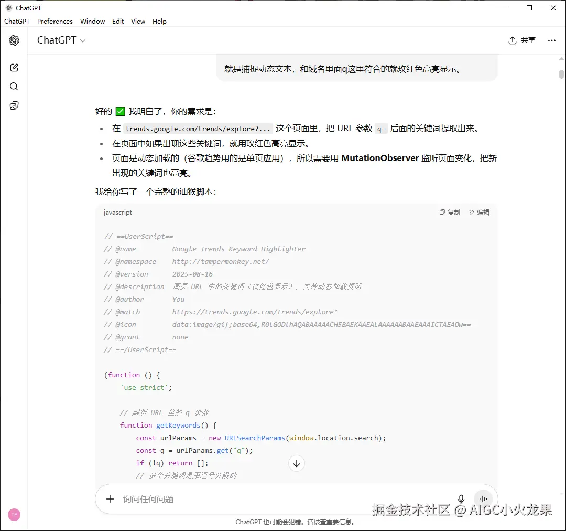Click the const urlParams = new URLSearchParams line
The height and width of the screenshot is (531, 566).
click(260, 438)
